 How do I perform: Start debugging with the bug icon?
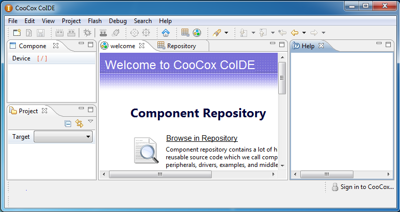click(x=87, y=33)
